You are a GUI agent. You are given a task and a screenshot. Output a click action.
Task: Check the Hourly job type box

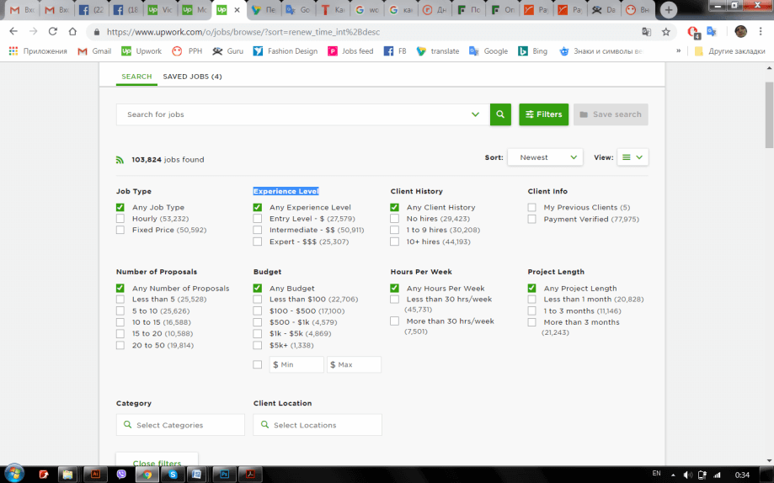[120, 219]
